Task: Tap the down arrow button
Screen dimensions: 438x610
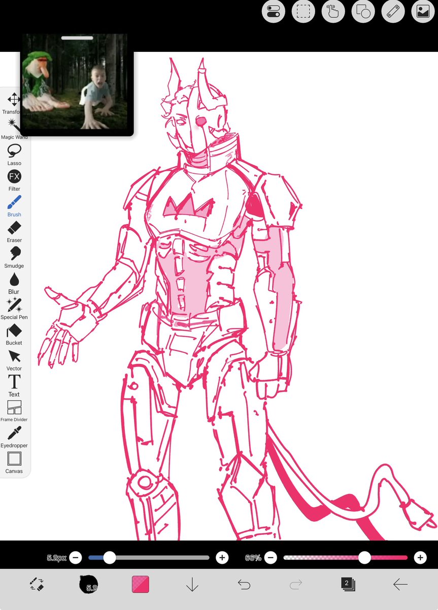Action: (x=192, y=585)
